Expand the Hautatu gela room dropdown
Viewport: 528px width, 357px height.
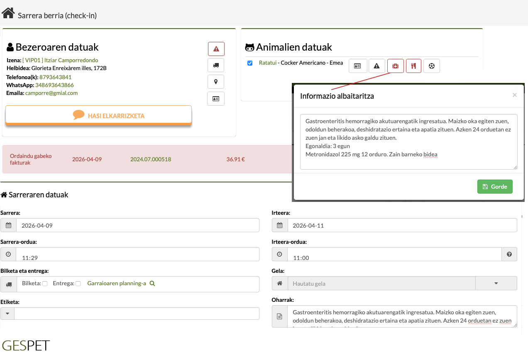coord(496,283)
